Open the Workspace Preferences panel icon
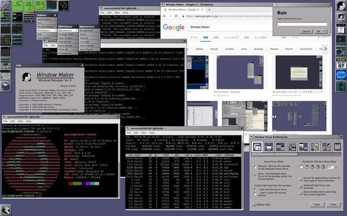The width and height of the screenshot is (347, 216). (326, 147)
